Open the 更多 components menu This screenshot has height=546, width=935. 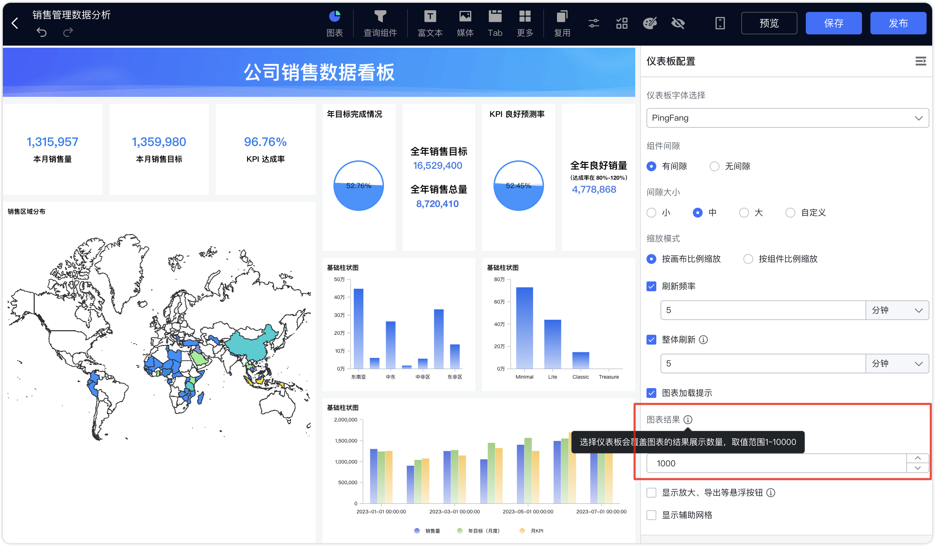(525, 24)
